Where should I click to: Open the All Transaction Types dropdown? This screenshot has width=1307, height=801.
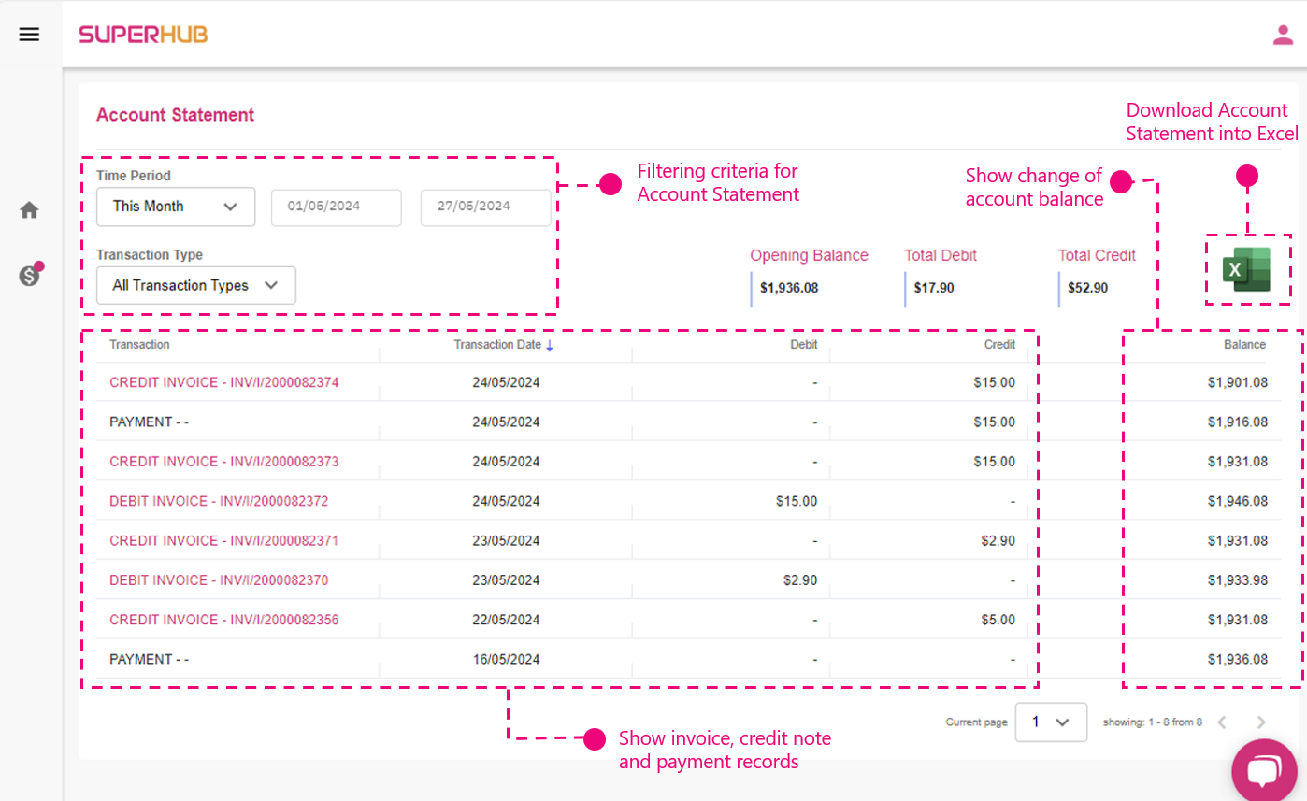point(195,285)
